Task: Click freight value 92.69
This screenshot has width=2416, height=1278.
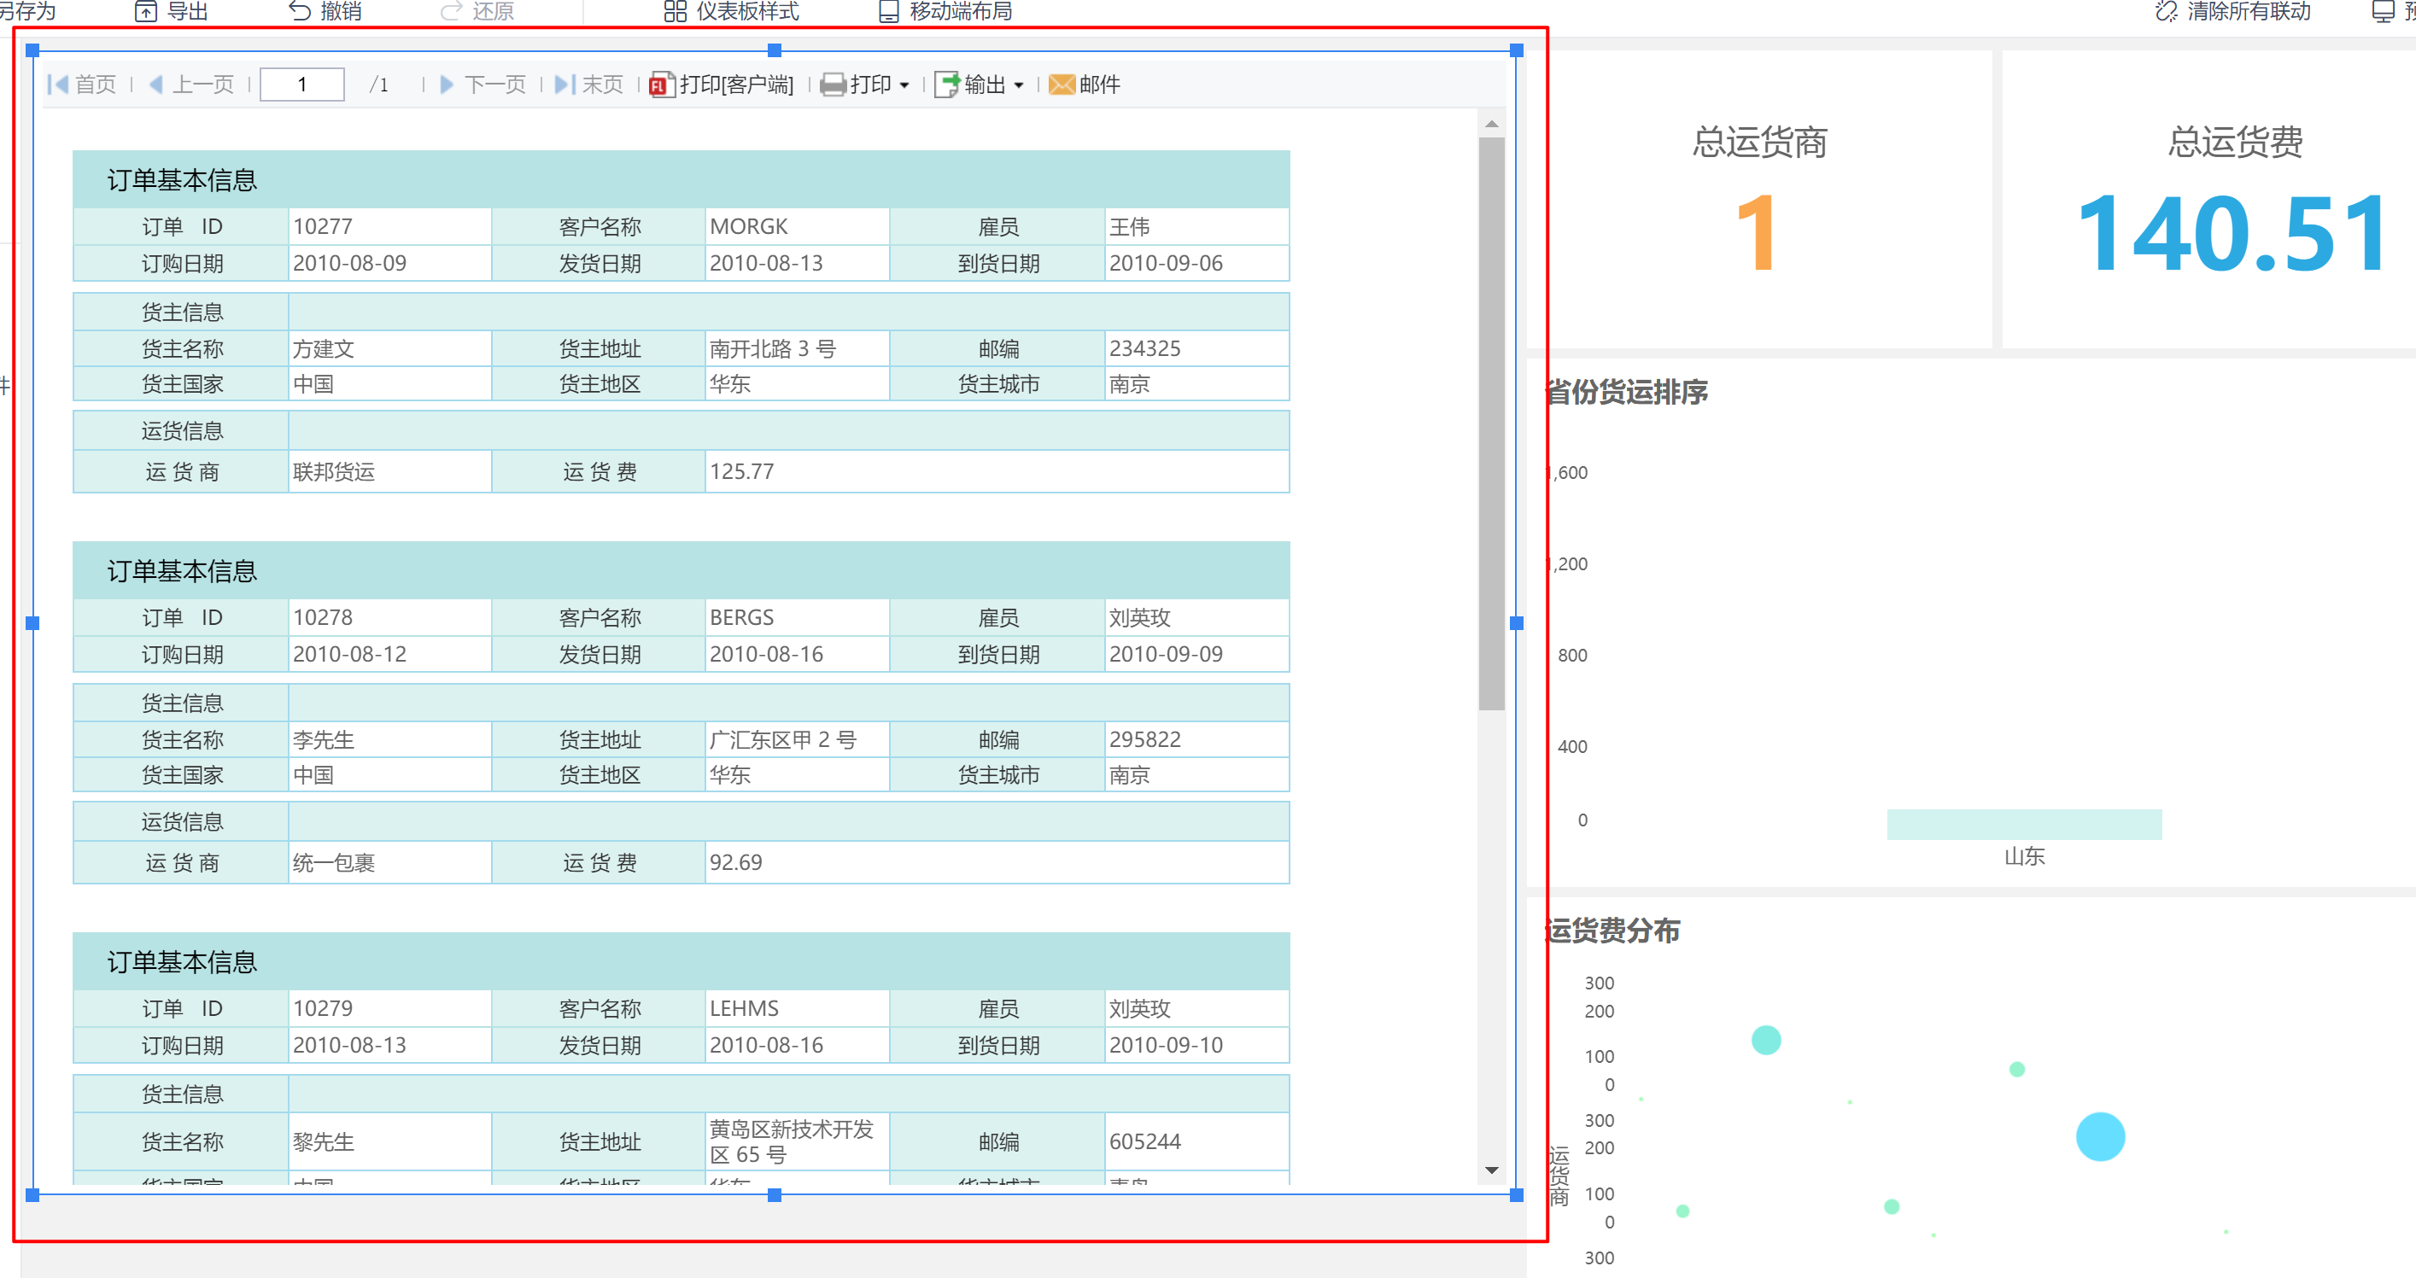Action: tap(997, 862)
